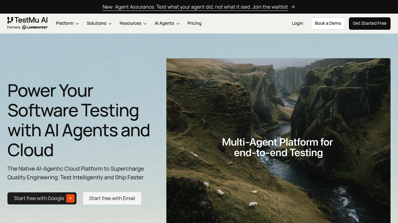
Task: Expand the Platform menu chevron
Action: (77, 24)
